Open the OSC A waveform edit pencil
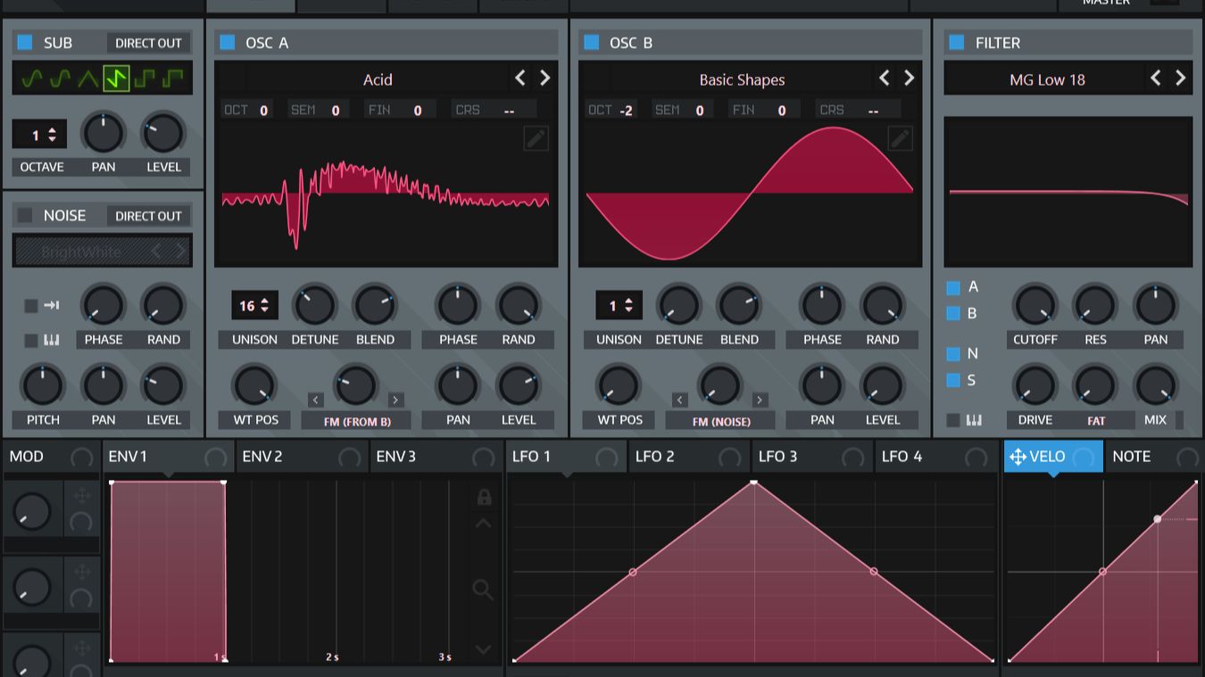1205x677 pixels. point(536,138)
